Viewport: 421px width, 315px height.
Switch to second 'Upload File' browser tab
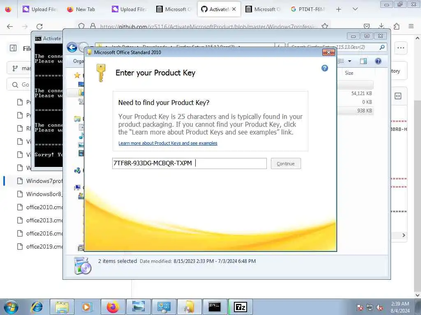129,9
